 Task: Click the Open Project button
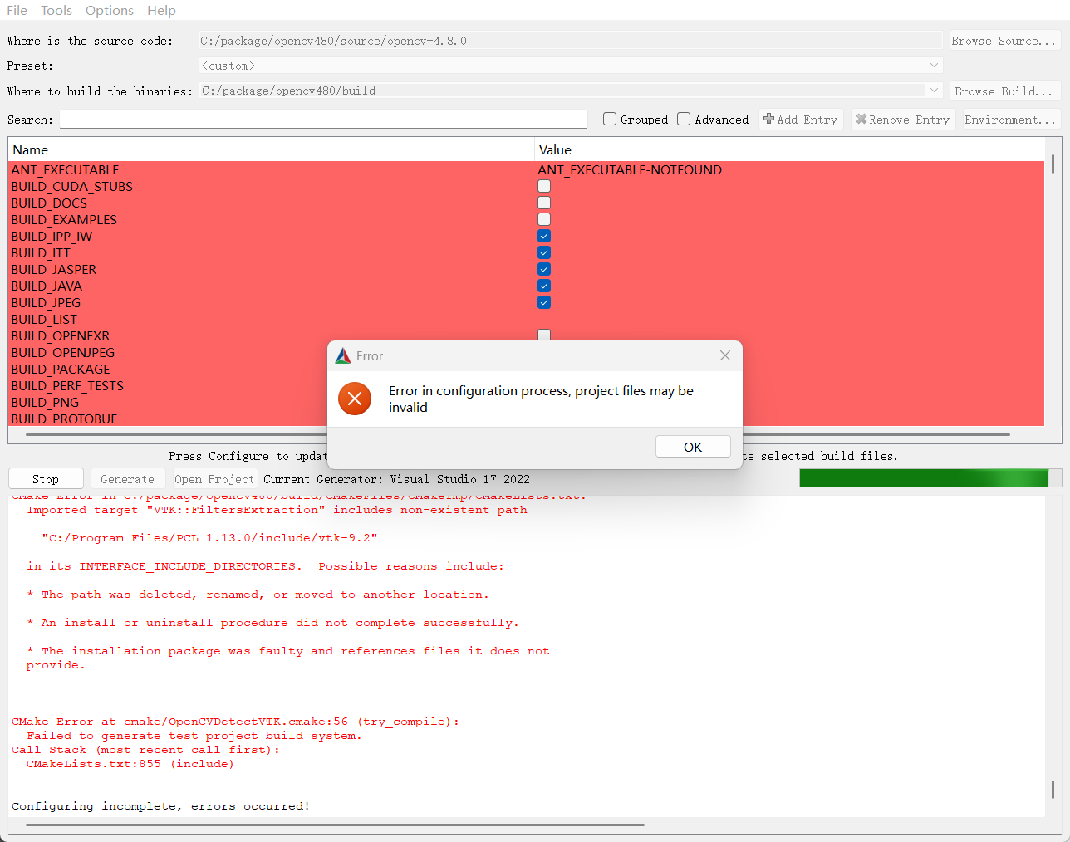tap(214, 479)
